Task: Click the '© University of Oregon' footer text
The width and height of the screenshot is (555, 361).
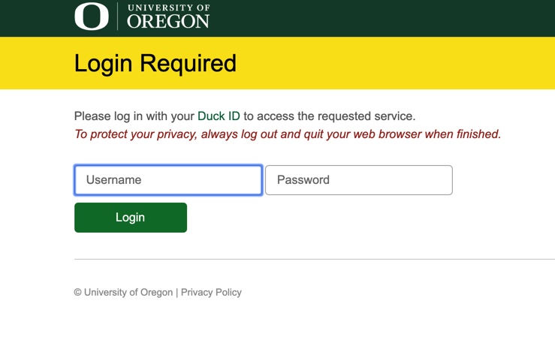Action: click(x=123, y=293)
